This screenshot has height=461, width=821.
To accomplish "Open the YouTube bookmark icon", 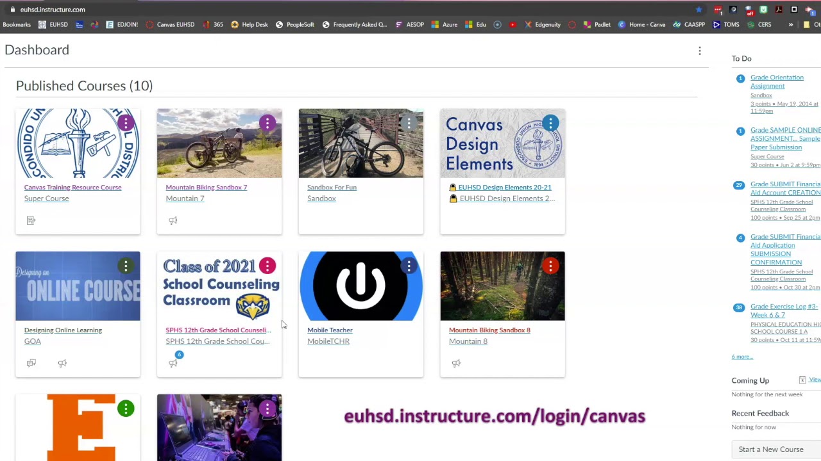I will pos(512,24).
